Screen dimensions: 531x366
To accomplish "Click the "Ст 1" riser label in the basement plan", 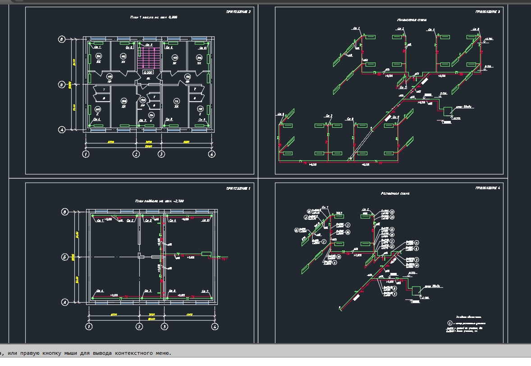I will pyautogui.click(x=100, y=220).
